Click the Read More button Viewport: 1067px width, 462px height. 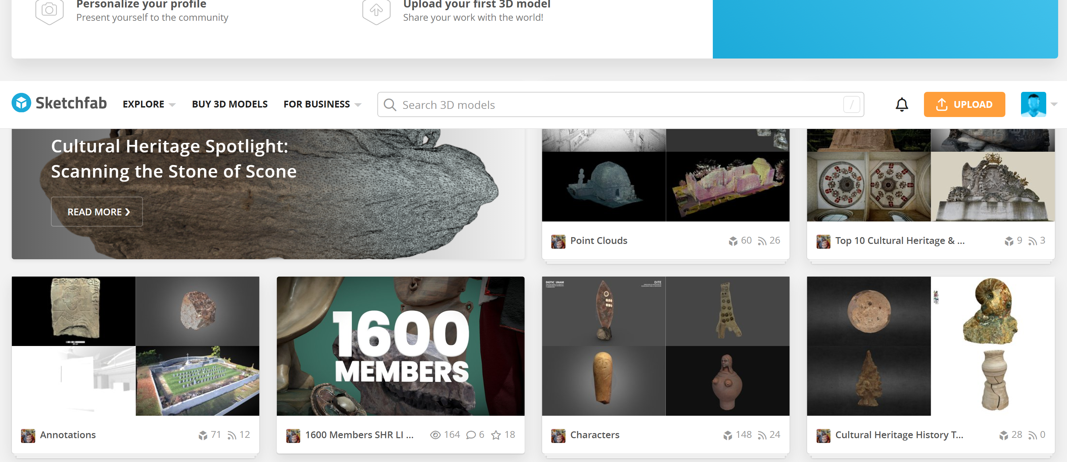coord(96,212)
